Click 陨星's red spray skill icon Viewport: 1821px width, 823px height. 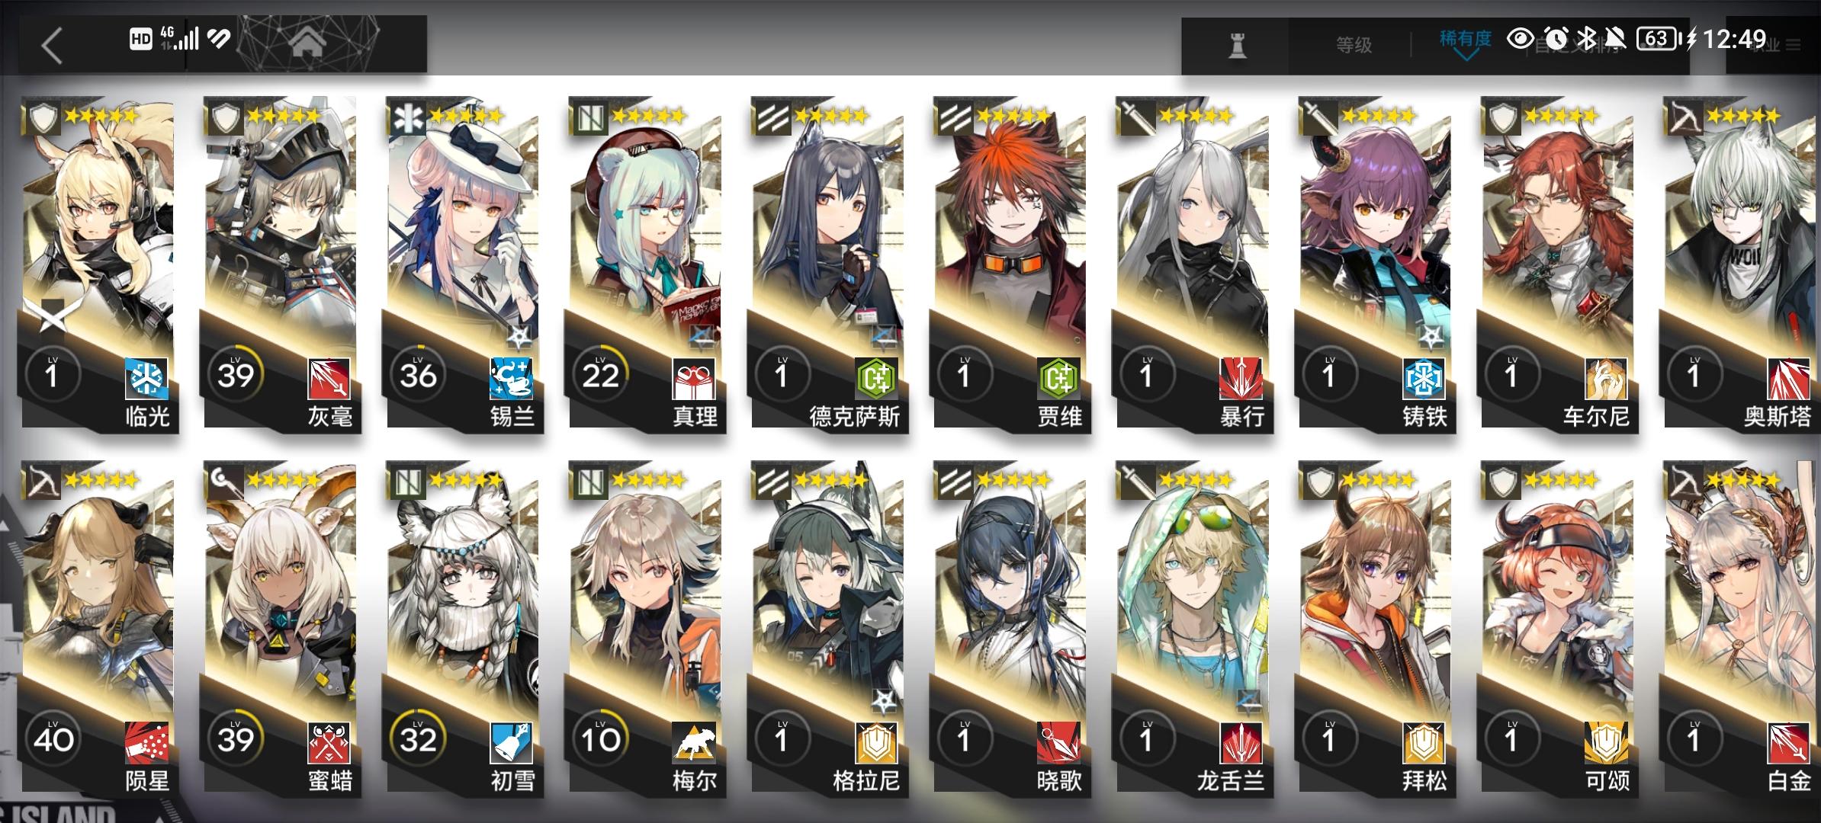pos(146,743)
